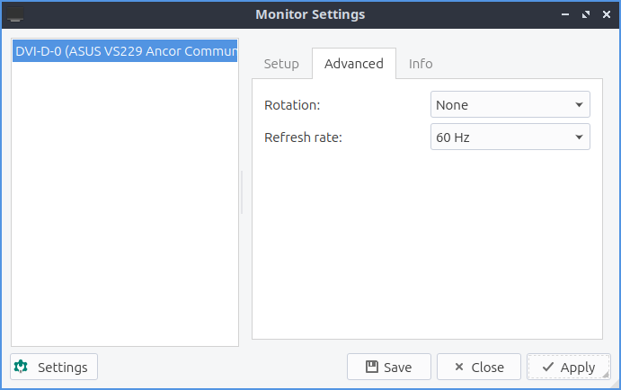Maximize the Monitor Settings window
This screenshot has width=621, height=390.
pos(585,14)
